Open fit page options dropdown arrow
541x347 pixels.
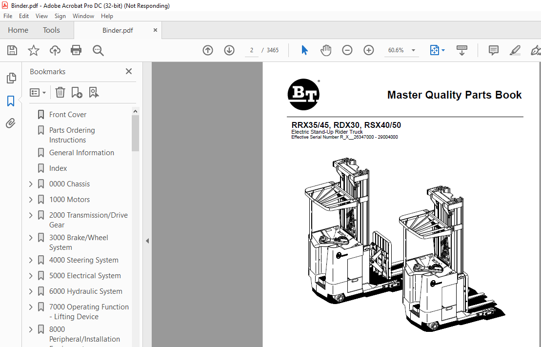pos(443,50)
